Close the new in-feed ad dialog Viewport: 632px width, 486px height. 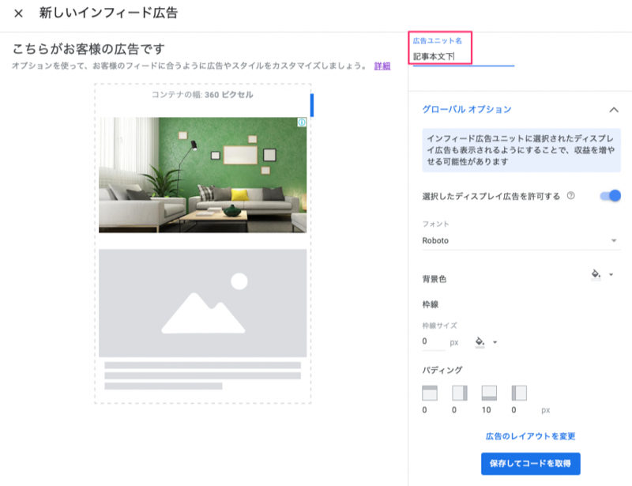coord(18,13)
